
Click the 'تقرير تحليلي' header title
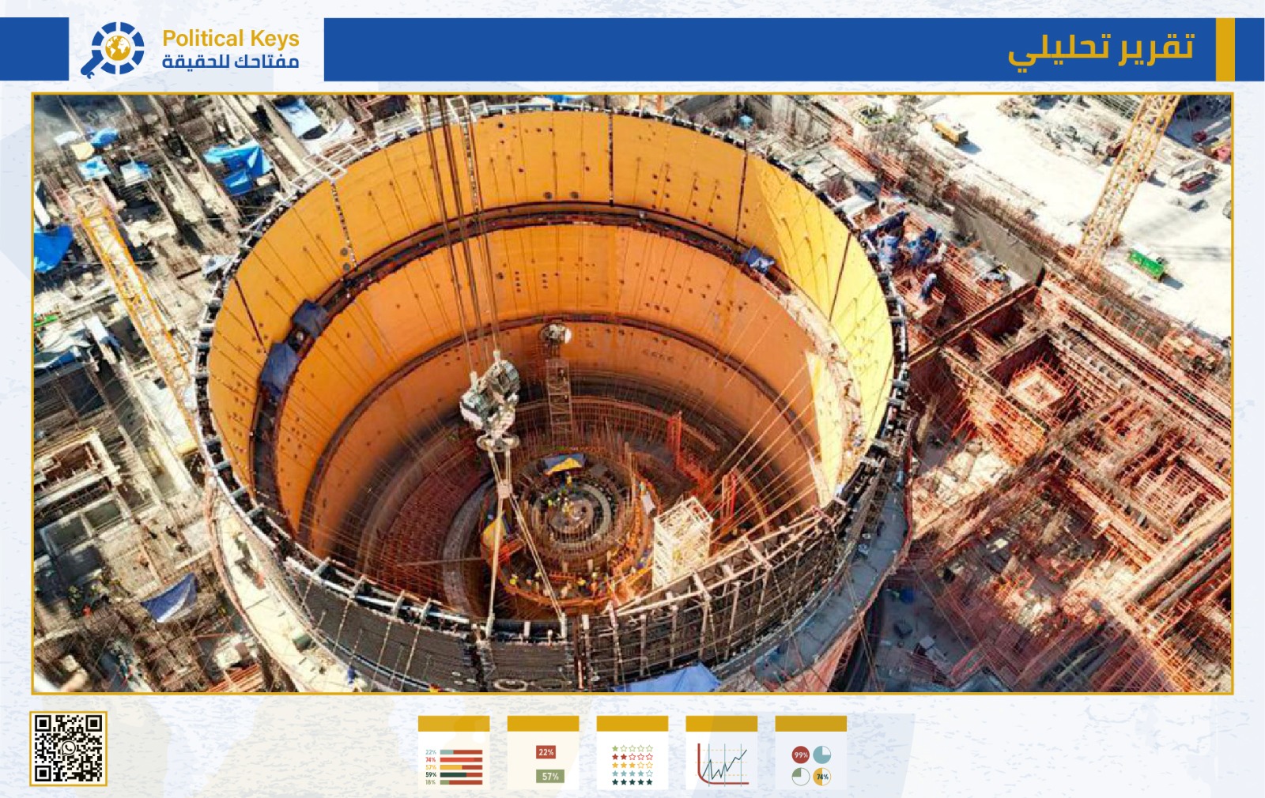tap(1100, 49)
